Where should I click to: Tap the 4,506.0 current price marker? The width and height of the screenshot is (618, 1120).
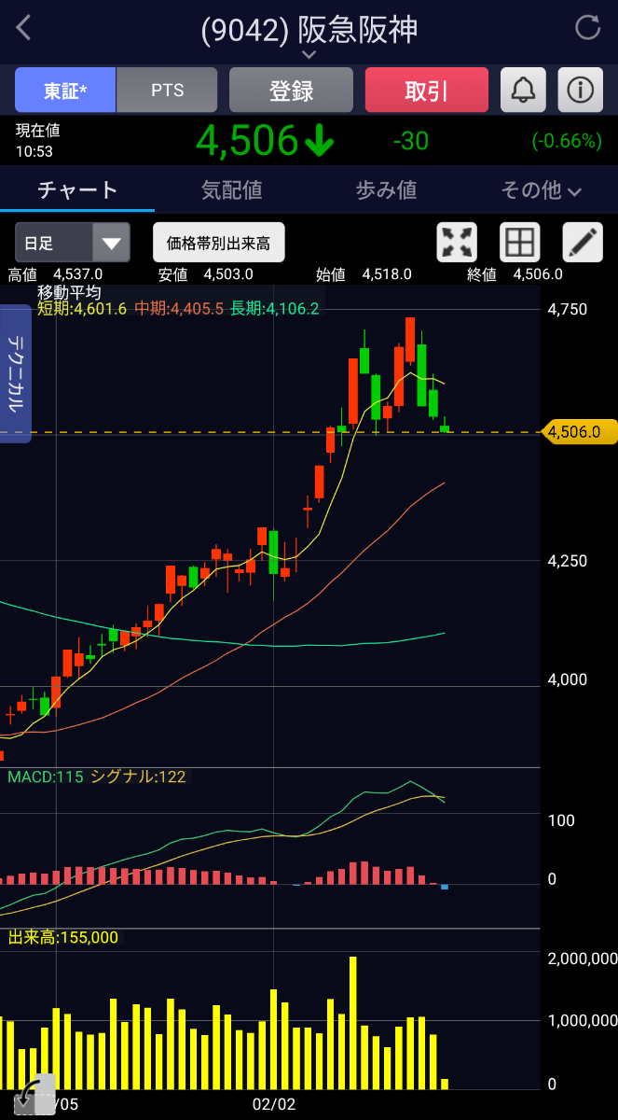(583, 432)
